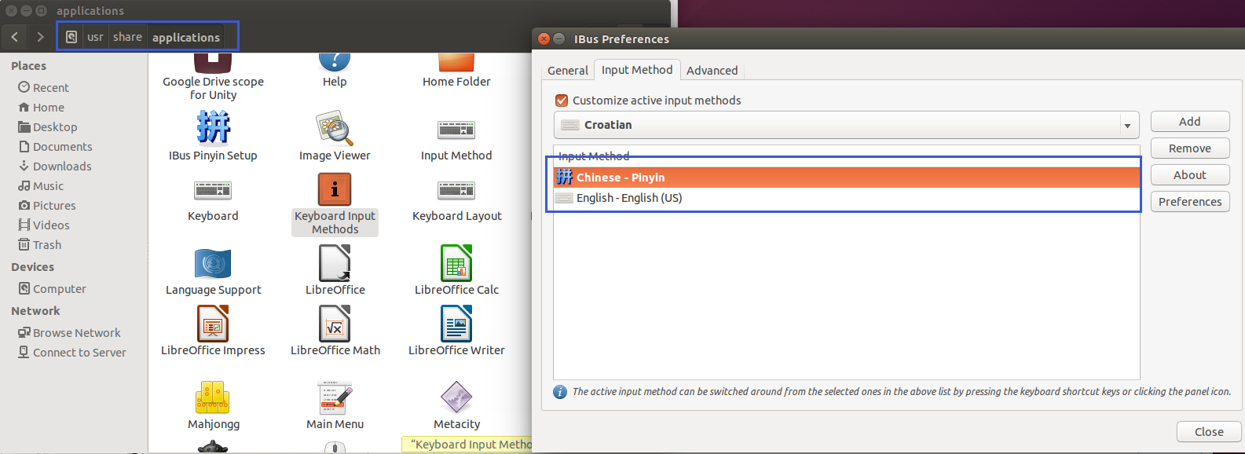1245x454 pixels.
Task: Click the About button
Action: click(1190, 175)
